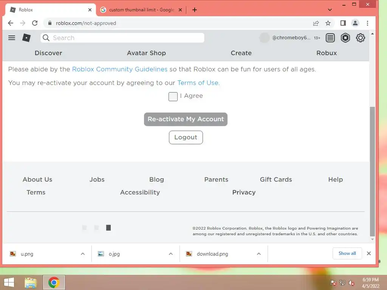Open the Terms footer link
This screenshot has width=387, height=290.
click(36, 192)
